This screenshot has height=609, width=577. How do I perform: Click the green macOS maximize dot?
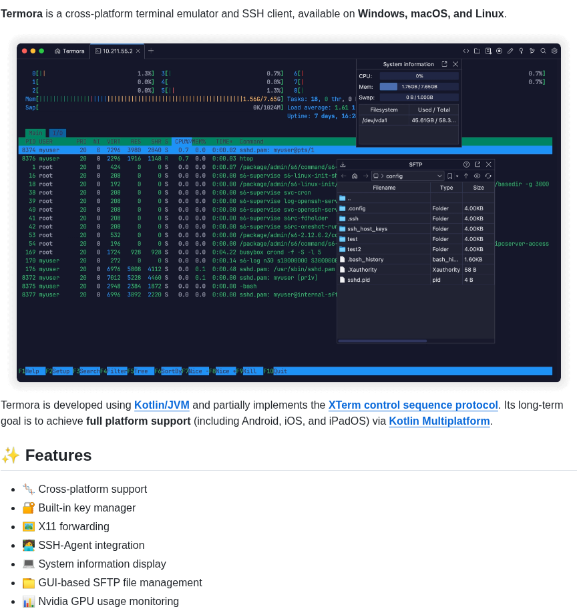pos(41,51)
